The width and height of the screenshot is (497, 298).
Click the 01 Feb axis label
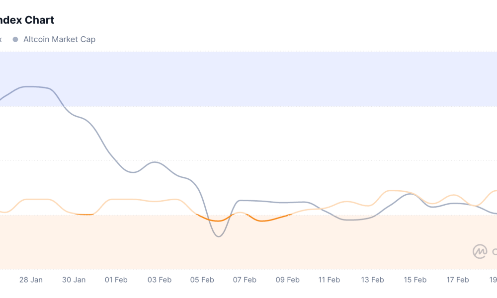point(116,280)
